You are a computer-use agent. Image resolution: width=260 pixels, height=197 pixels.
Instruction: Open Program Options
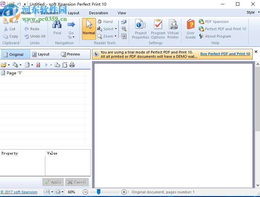(x=158, y=29)
